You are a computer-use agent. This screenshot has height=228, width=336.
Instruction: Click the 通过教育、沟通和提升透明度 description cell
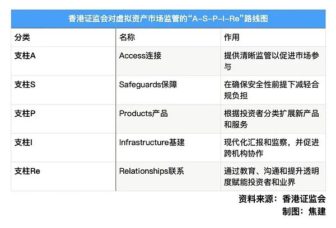[x=271, y=178]
